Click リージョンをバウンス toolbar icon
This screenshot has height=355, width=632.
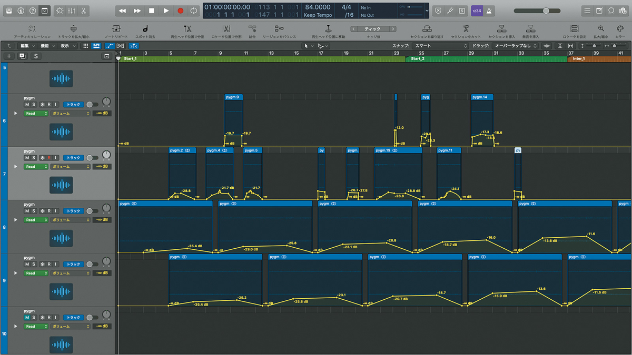click(279, 28)
